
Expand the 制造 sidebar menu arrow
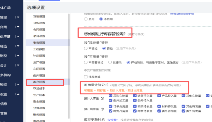click(x=18, y=46)
